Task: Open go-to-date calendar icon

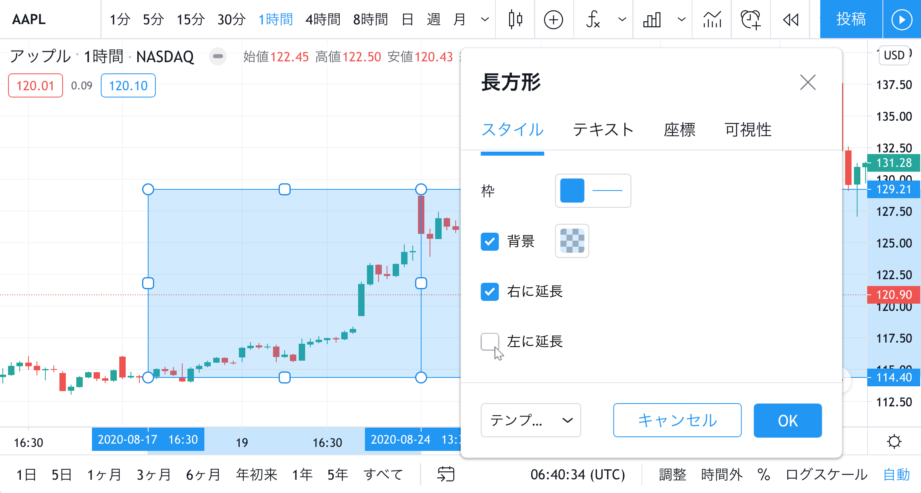Action: tap(446, 474)
